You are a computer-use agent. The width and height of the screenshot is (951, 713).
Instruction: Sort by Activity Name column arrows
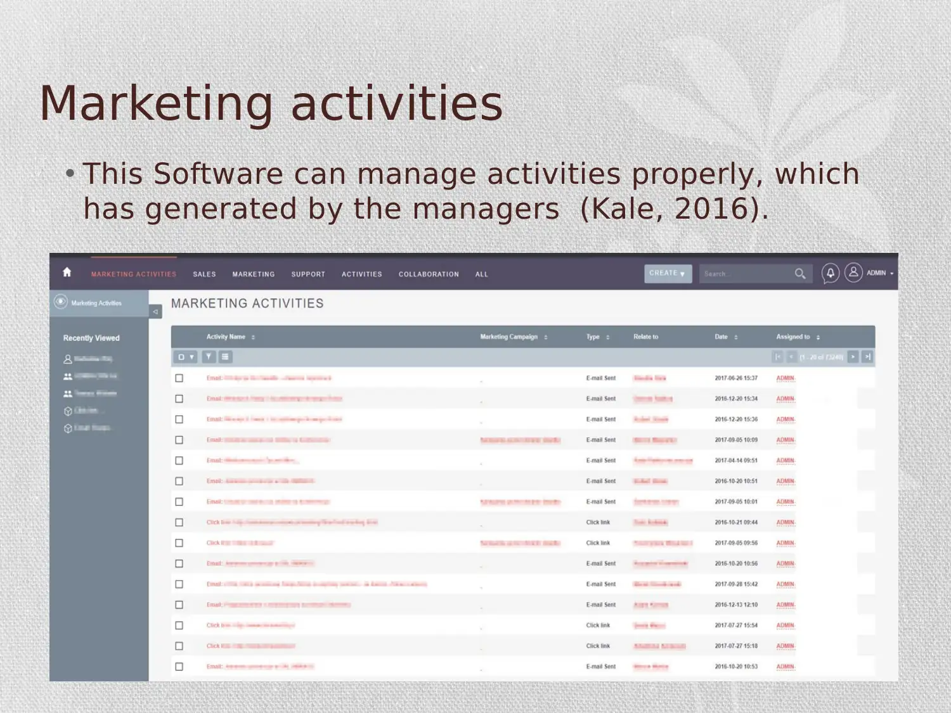(253, 337)
